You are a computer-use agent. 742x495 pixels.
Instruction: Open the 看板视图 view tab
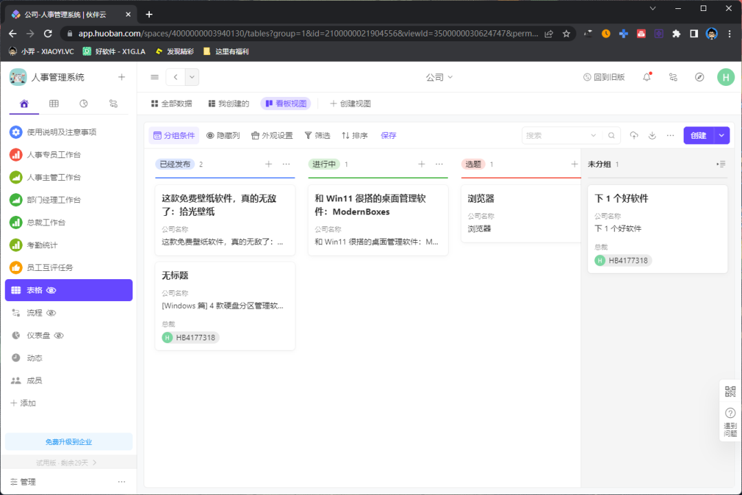(x=286, y=103)
